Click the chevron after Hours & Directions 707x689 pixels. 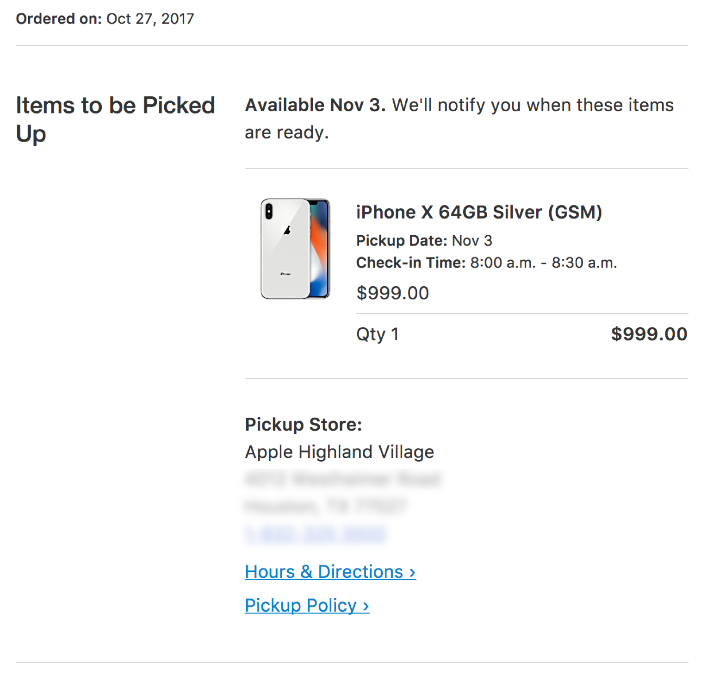(x=412, y=573)
